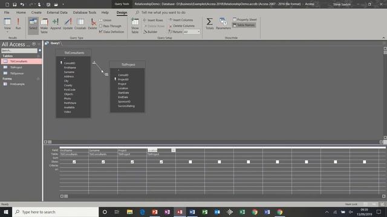The image size is (387, 217).
Task: Switch to the Home ribbon tab
Action: [x=21, y=12]
